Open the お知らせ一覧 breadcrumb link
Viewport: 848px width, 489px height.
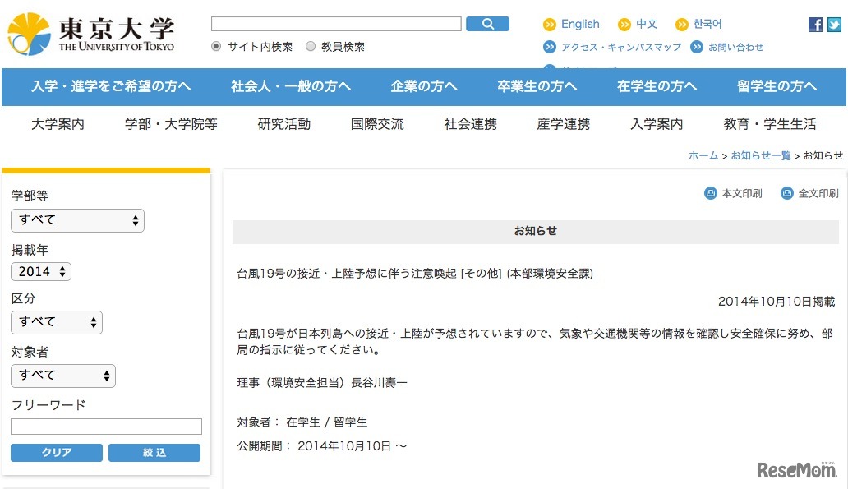763,155
